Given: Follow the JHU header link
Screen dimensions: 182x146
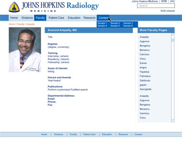Looking at the screenshot, I should [x=172, y=1].
